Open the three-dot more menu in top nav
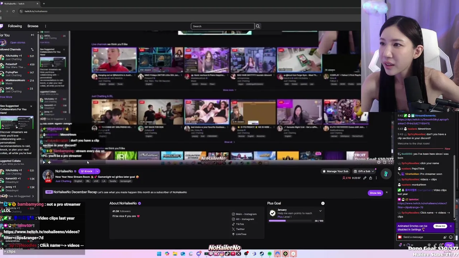459x258 pixels. click(x=46, y=26)
